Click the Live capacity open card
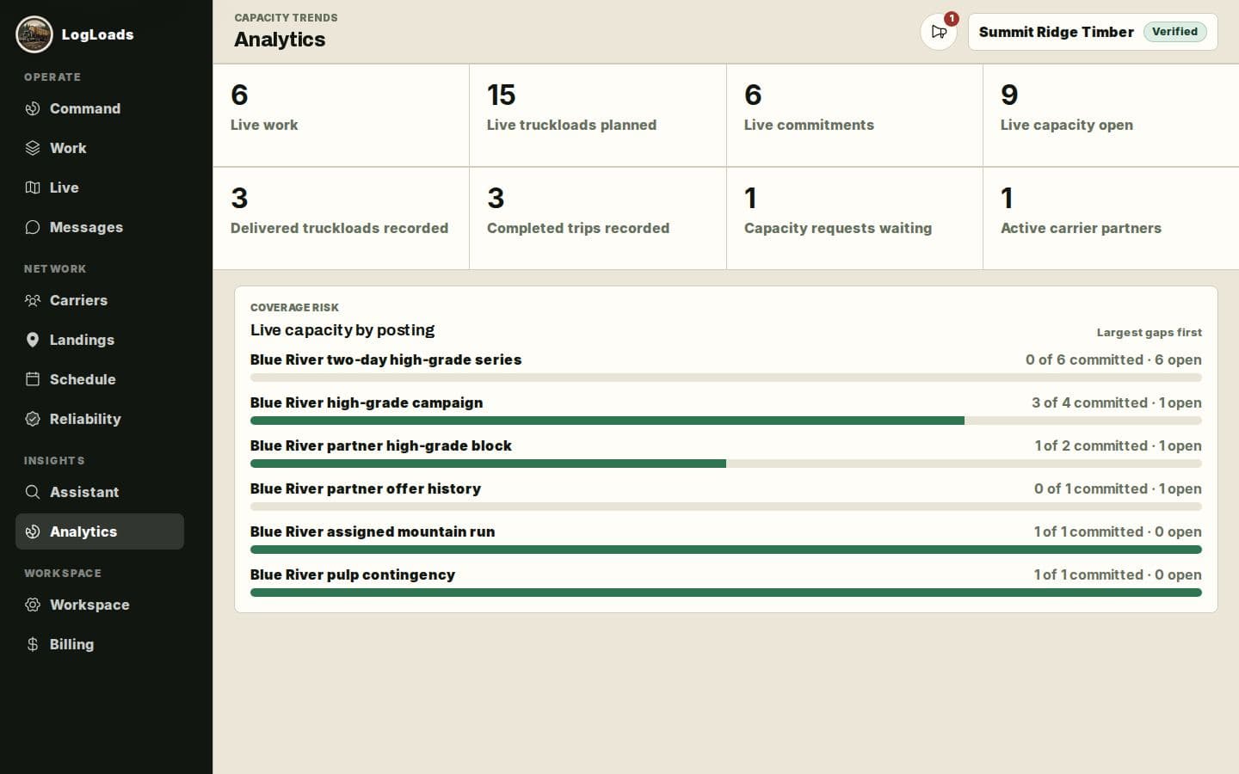Viewport: 1239px width, 774px height. [x=1111, y=115]
